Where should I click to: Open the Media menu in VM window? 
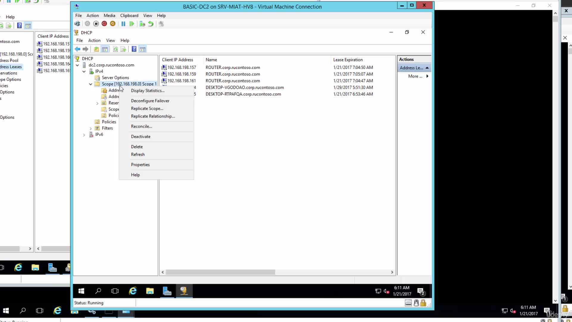click(x=109, y=16)
